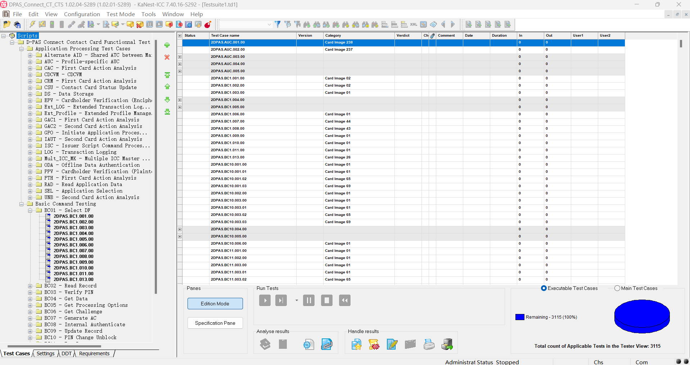690x365 pixels.
Task: Select the Main Test Cases radio button
Action: (x=617, y=288)
